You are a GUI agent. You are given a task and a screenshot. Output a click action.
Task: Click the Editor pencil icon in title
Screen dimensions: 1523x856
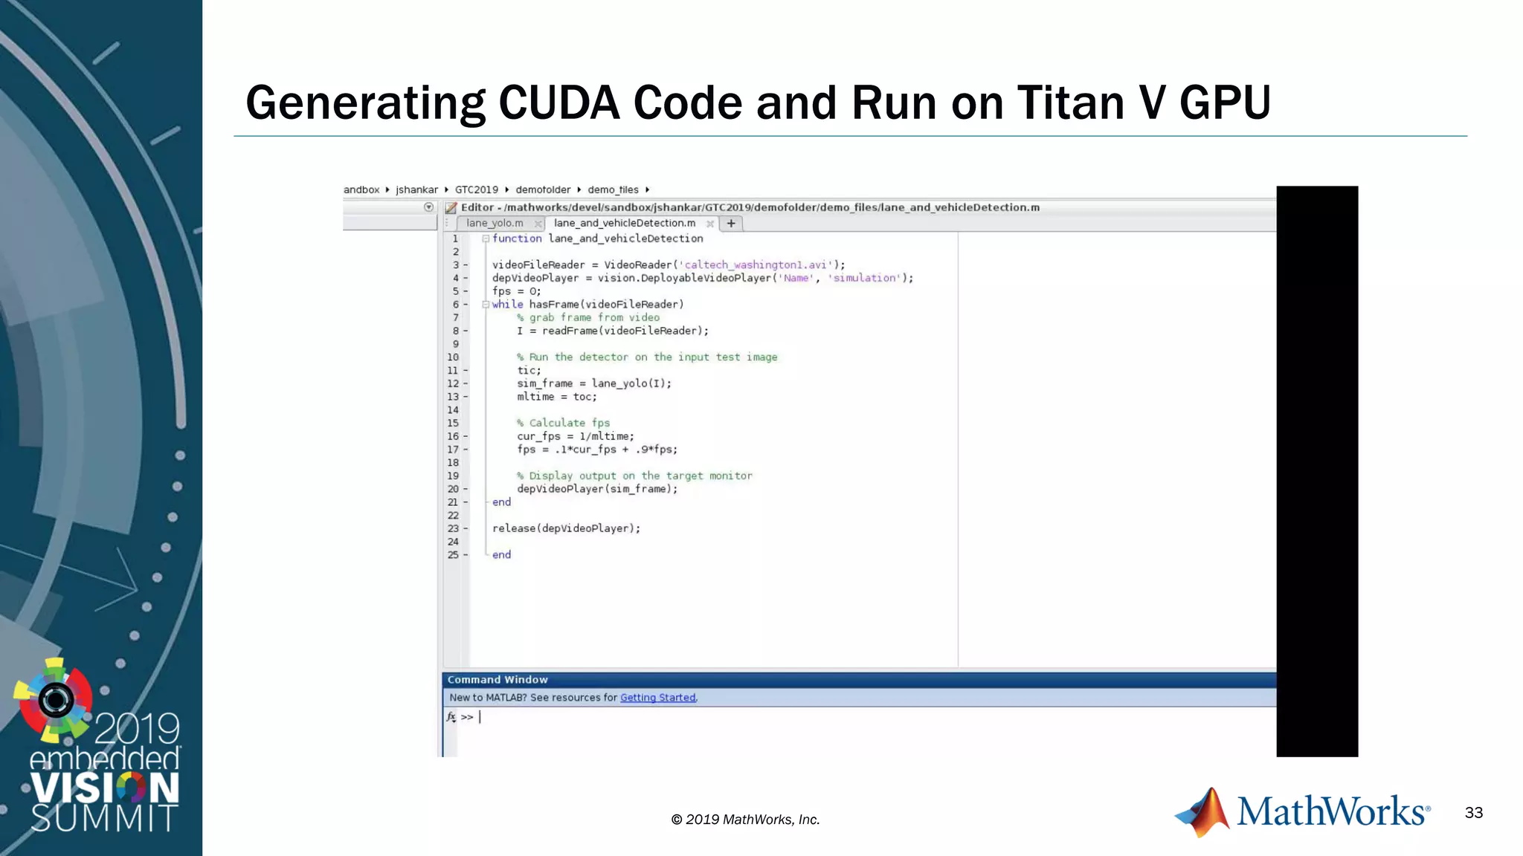451,207
